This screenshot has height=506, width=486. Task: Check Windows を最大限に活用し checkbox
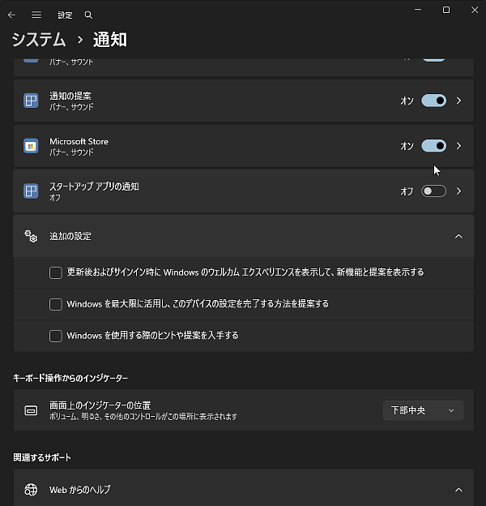tap(56, 304)
